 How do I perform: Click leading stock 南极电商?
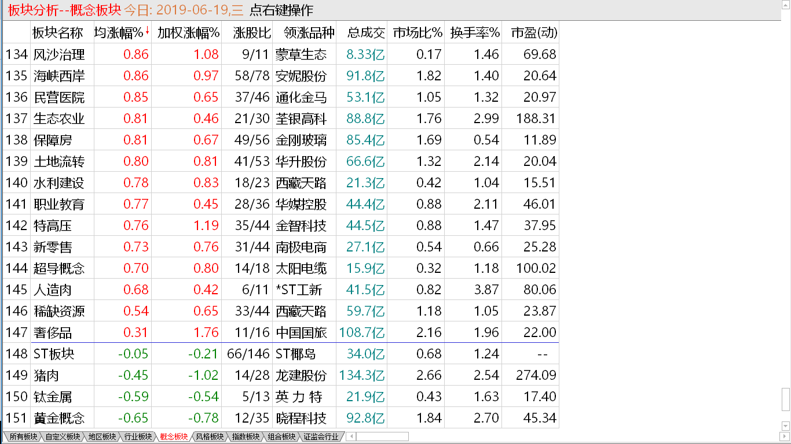tap(301, 247)
